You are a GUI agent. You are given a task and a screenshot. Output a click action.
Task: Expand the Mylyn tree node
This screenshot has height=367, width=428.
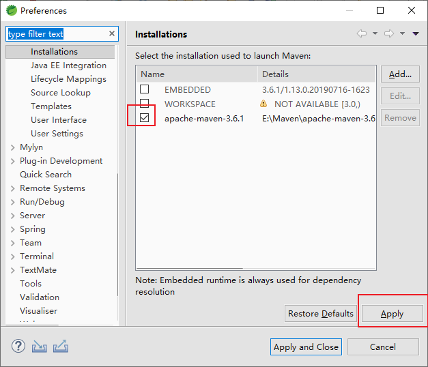pyautogui.click(x=12, y=147)
